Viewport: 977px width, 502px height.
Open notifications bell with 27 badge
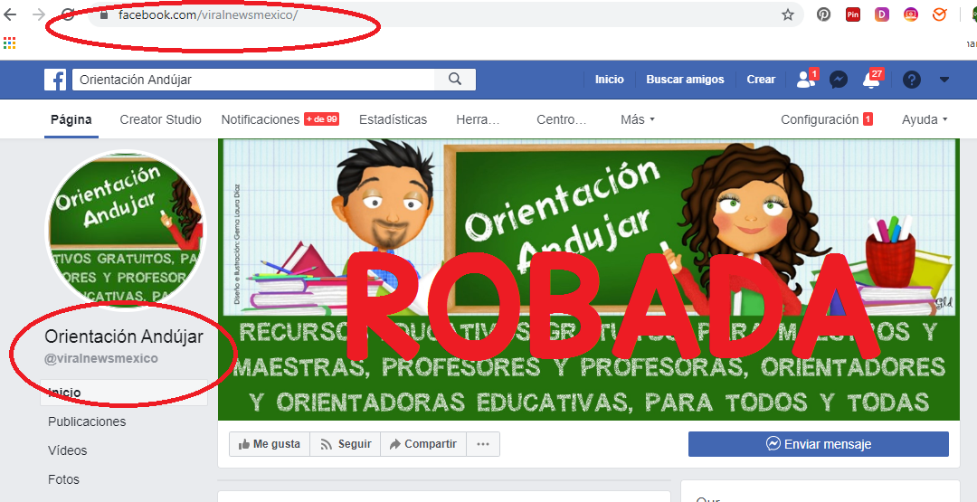point(872,79)
